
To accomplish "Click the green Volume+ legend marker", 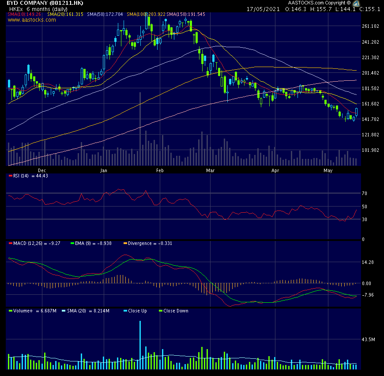I will 10,311.
